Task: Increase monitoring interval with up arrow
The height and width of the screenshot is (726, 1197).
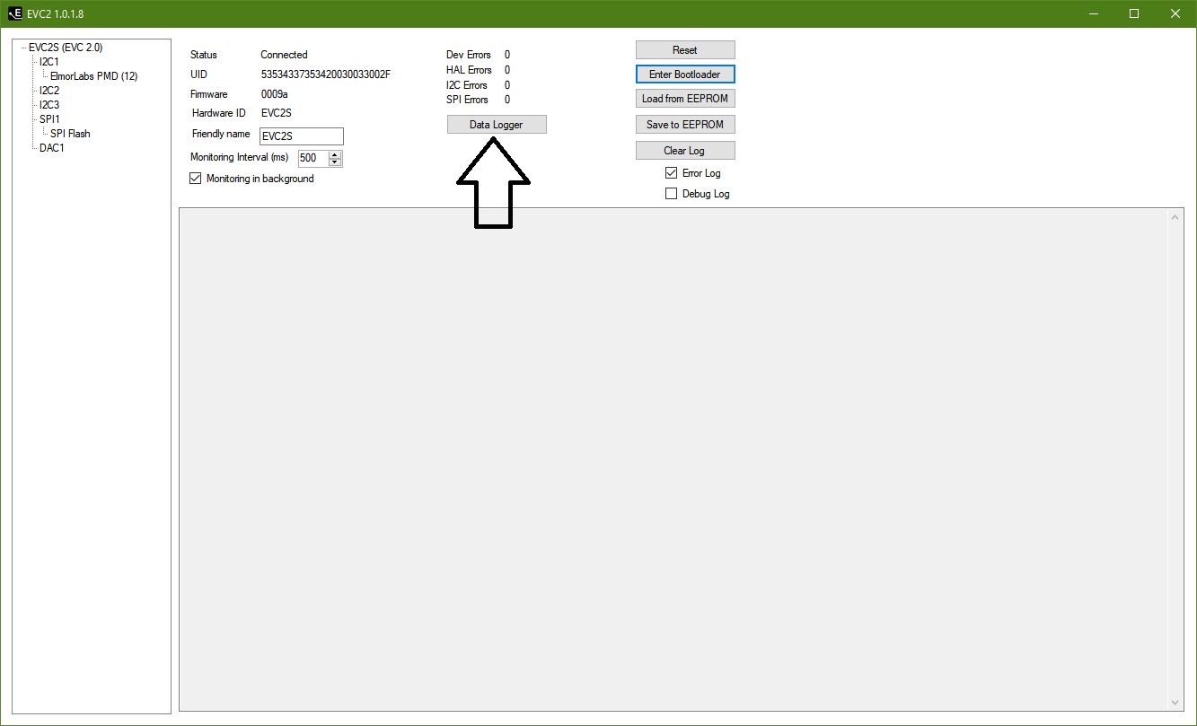Action: tap(335, 154)
